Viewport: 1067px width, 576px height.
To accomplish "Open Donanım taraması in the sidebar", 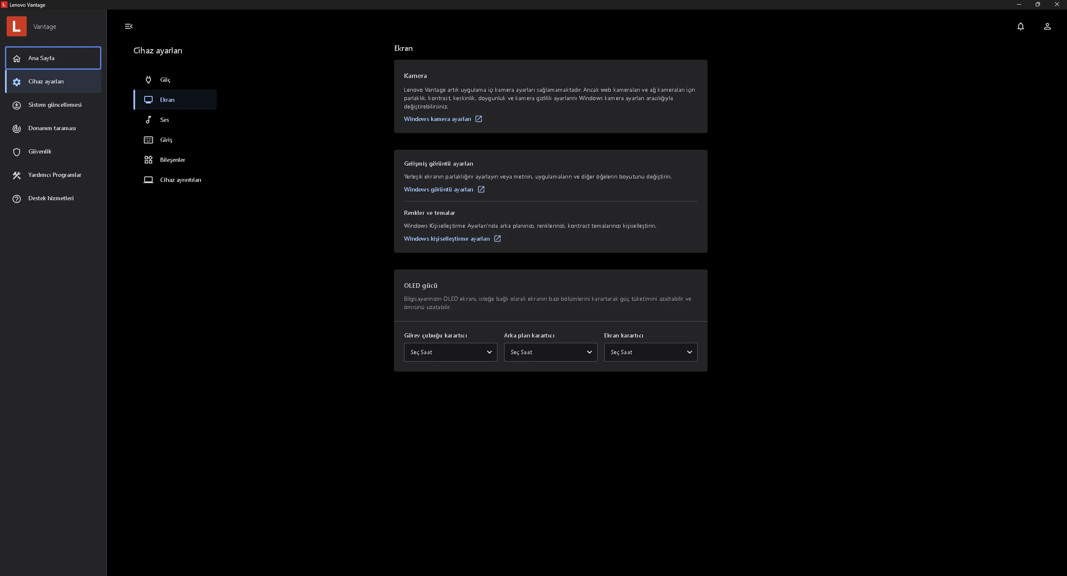I will click(52, 128).
